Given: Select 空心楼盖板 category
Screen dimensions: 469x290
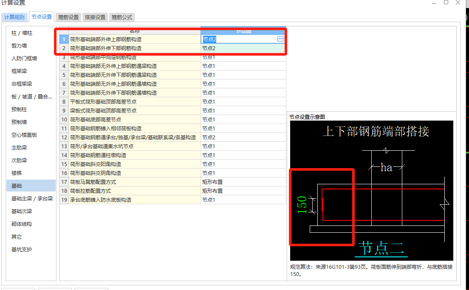Looking at the screenshot, I should 24,135.
